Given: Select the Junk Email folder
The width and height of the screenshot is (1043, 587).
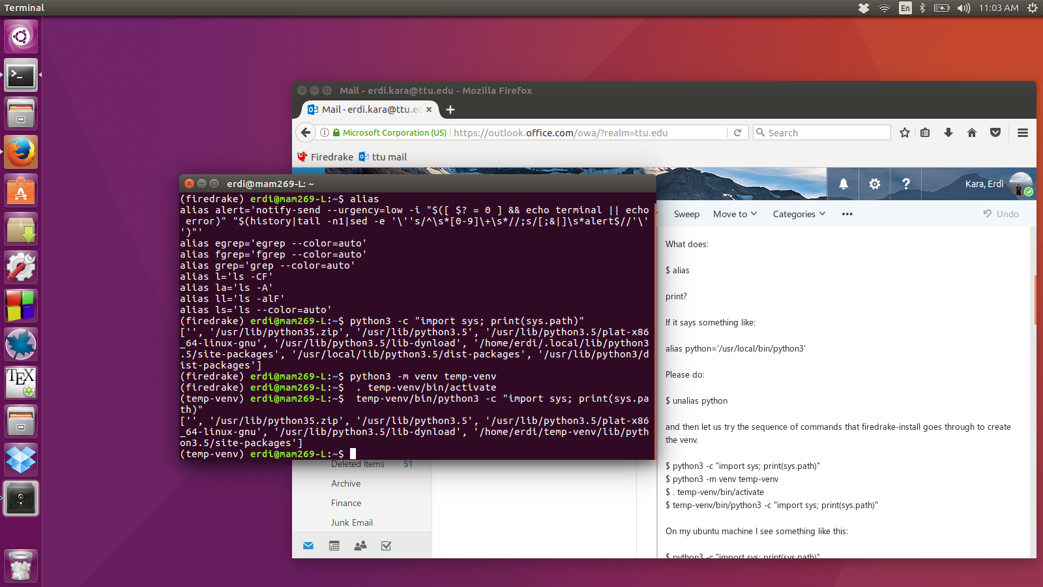Looking at the screenshot, I should coord(351,522).
